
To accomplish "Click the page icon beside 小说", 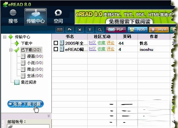I will [23, 63].
